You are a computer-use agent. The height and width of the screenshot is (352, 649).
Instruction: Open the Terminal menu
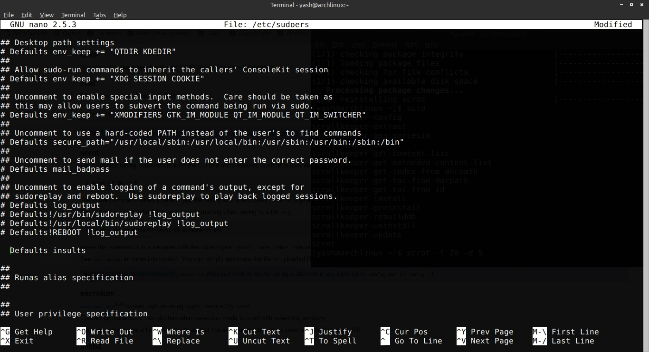tap(73, 15)
